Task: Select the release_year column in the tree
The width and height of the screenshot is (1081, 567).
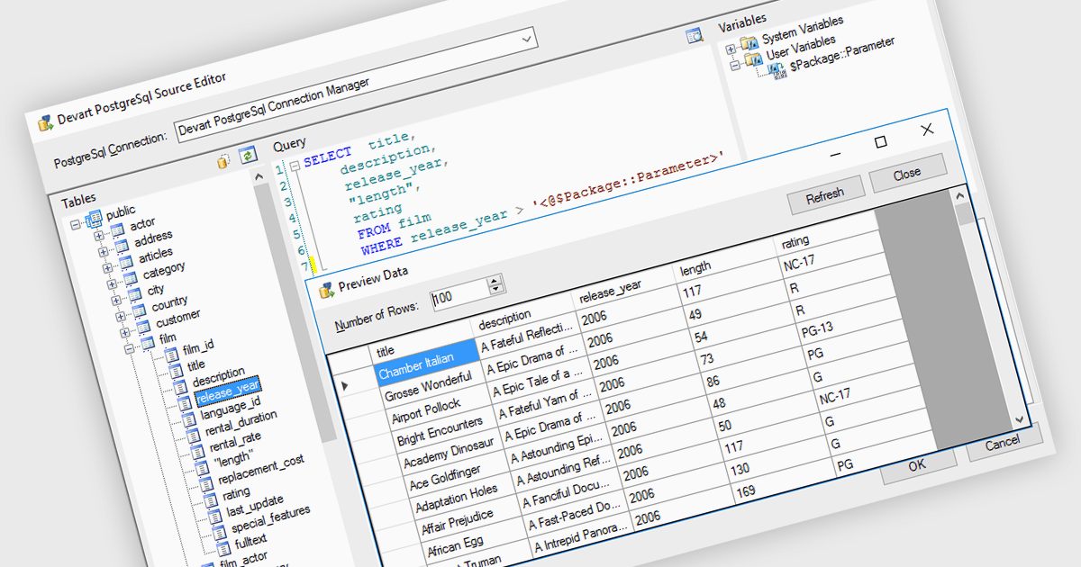Action: point(226,392)
